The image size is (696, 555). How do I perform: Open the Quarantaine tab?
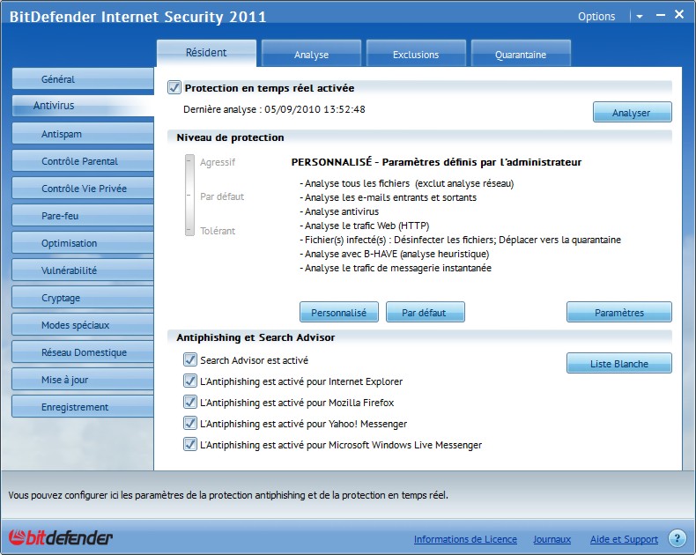[521, 54]
